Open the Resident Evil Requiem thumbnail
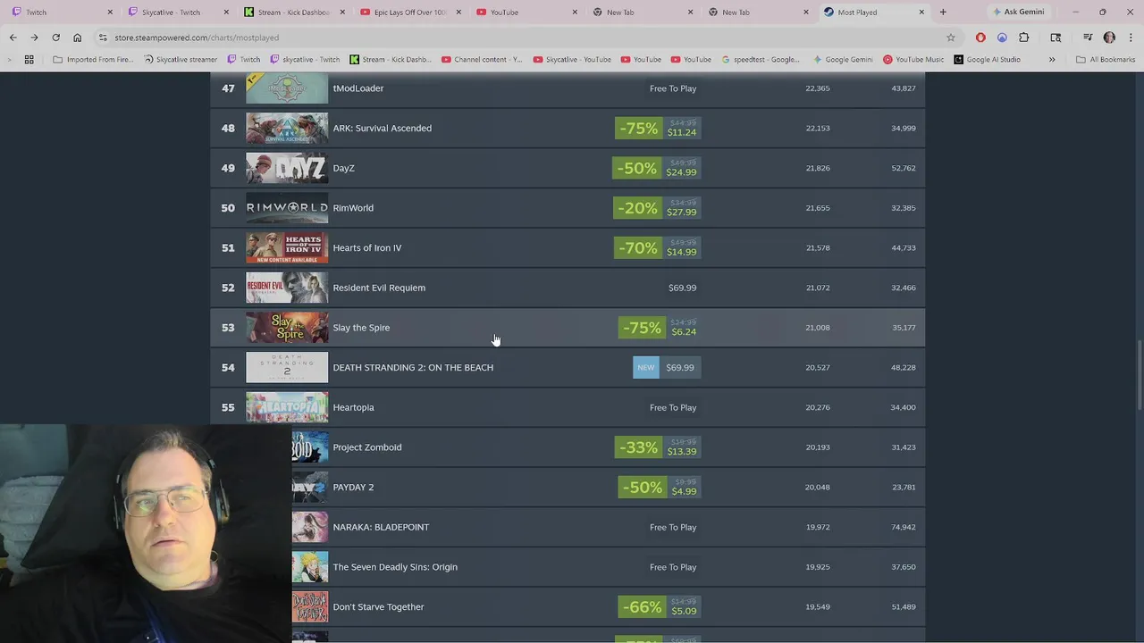This screenshot has height=643, width=1144. point(287,288)
